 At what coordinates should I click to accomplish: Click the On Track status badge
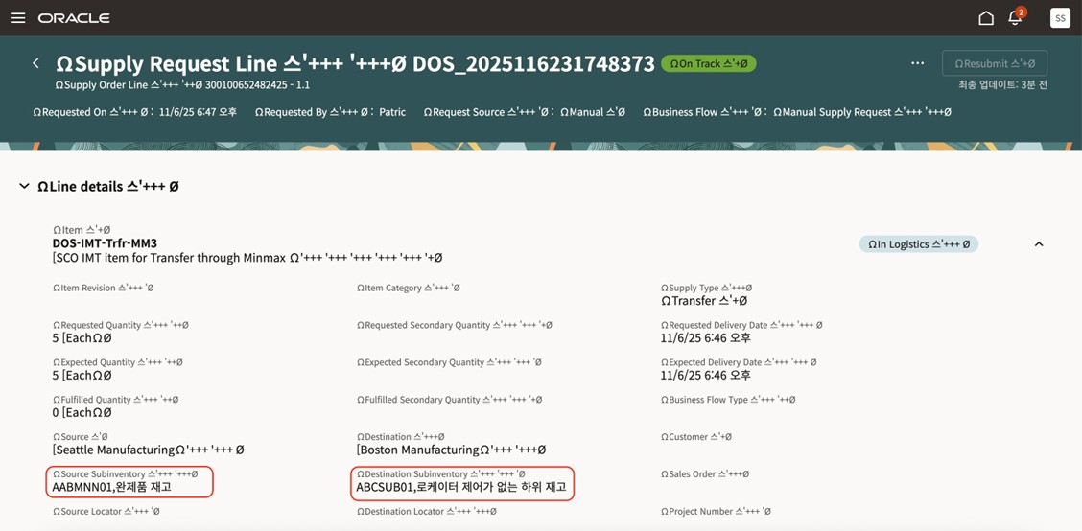(709, 63)
